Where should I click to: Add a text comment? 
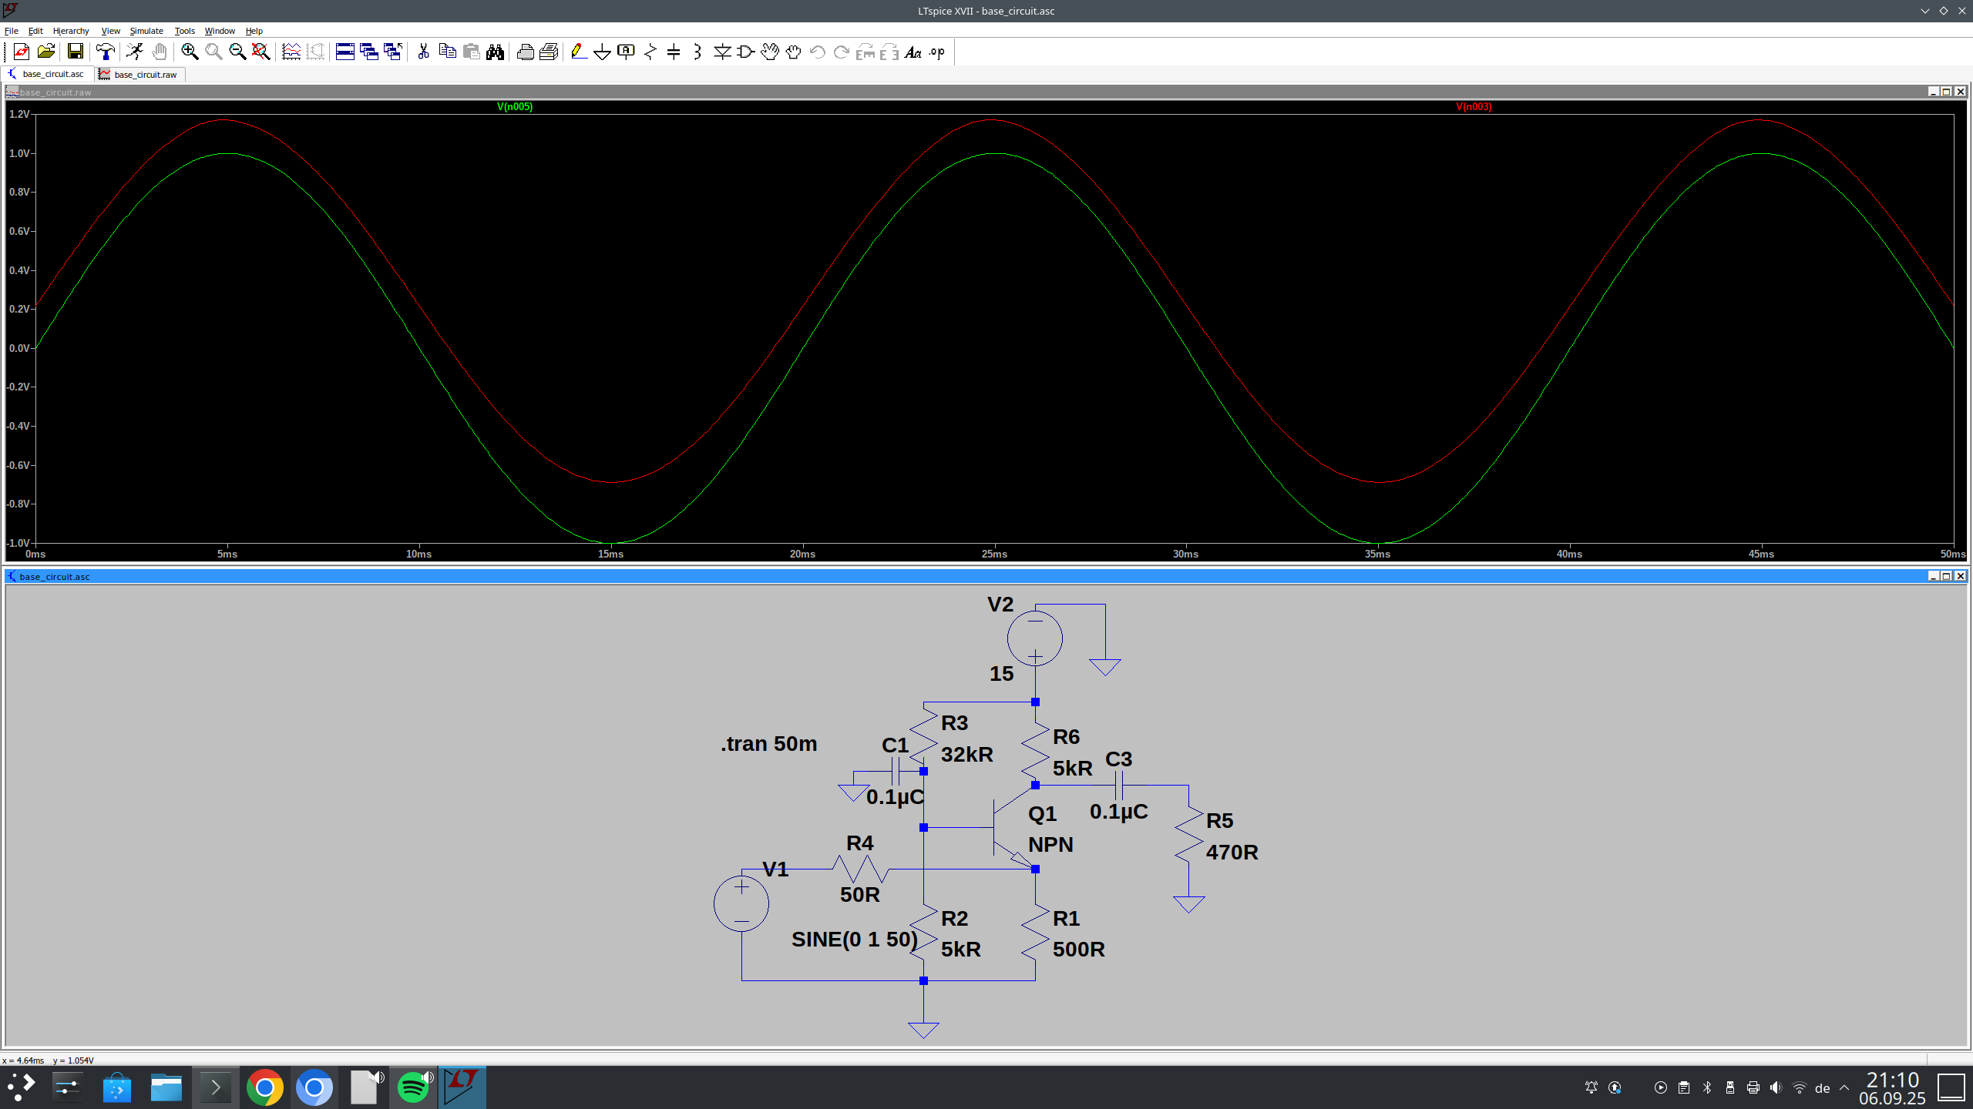point(914,52)
